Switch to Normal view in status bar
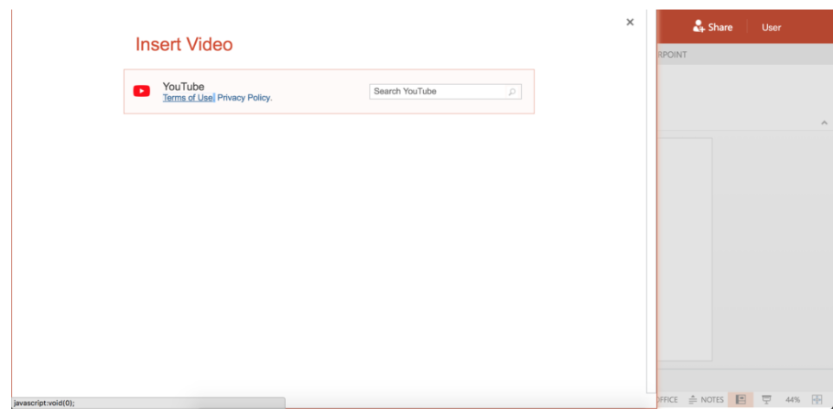Screen dimensions: 840x420 tap(740, 399)
